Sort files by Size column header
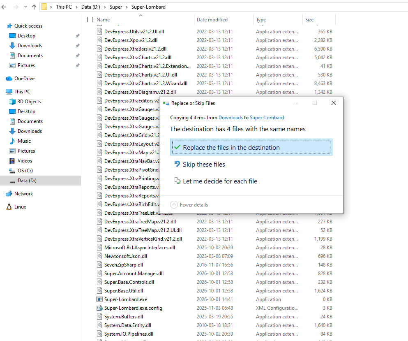The width and height of the screenshot is (408, 341). click(309, 19)
